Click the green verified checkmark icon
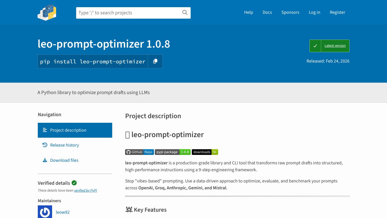The width and height of the screenshot is (387, 218). (74, 183)
